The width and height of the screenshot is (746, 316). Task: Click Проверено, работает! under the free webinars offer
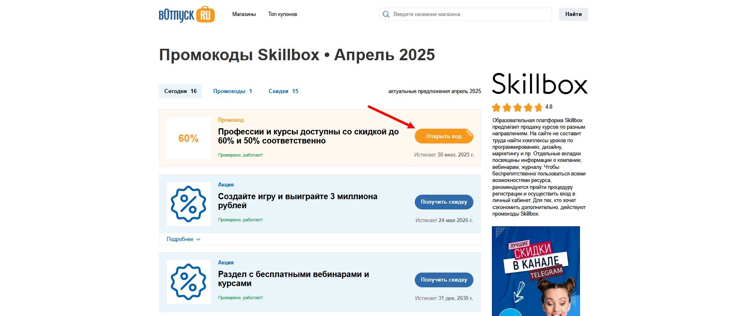240,298
